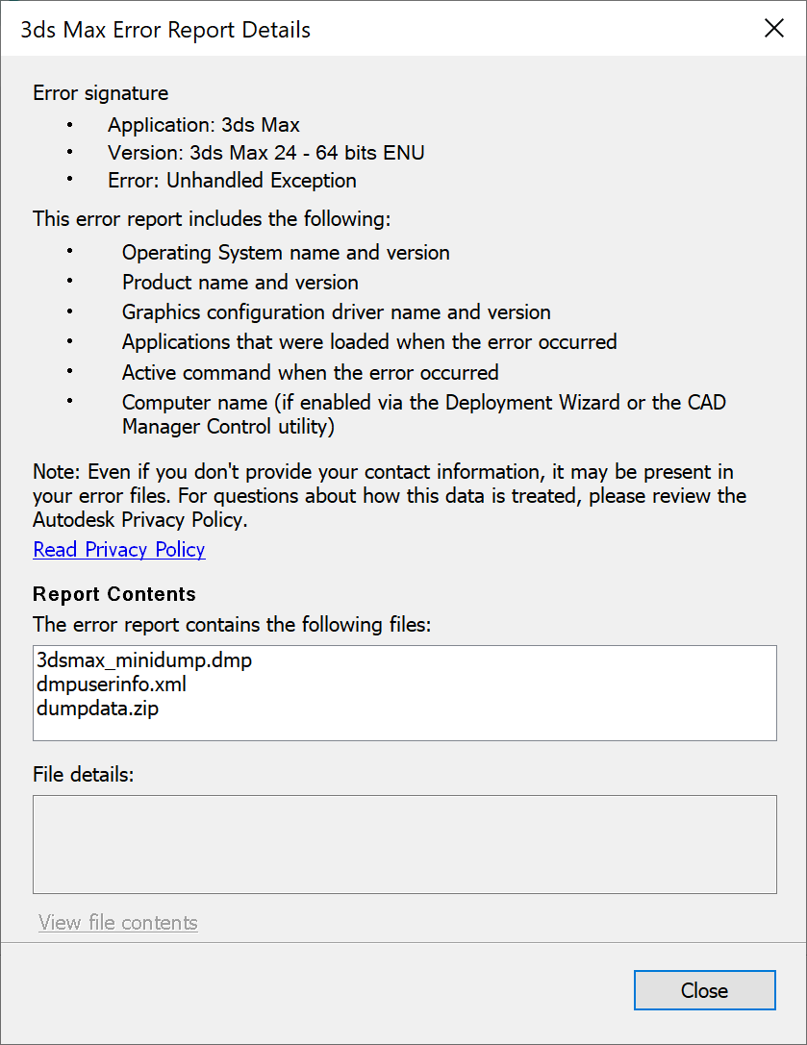The image size is (807, 1045).
Task: Click 'Operating System name and version' item
Action: (286, 253)
